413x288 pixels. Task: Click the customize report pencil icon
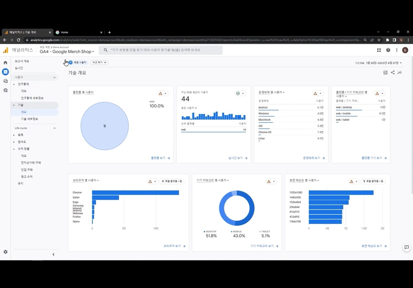coord(386,72)
